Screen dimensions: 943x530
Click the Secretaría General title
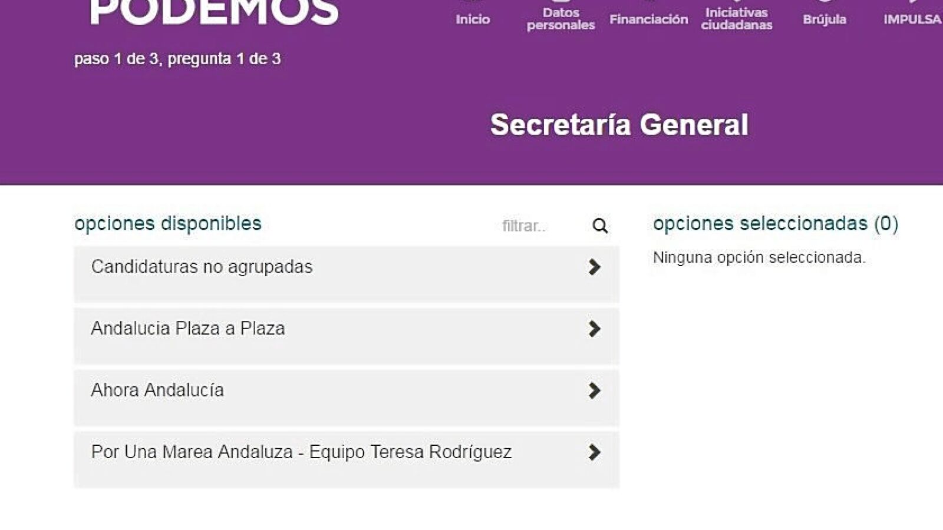[x=619, y=125]
